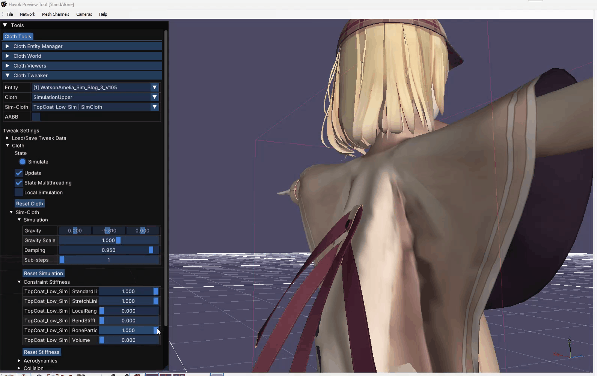Click the Damping label
This screenshot has width=597, height=376.
pyautogui.click(x=35, y=250)
